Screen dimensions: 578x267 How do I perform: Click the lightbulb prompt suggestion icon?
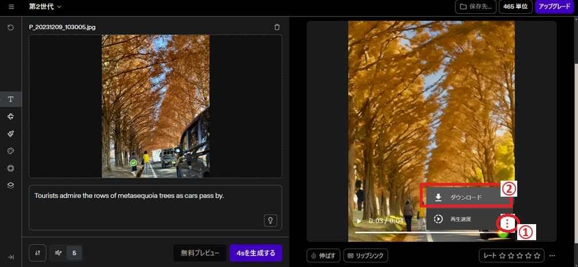270,220
